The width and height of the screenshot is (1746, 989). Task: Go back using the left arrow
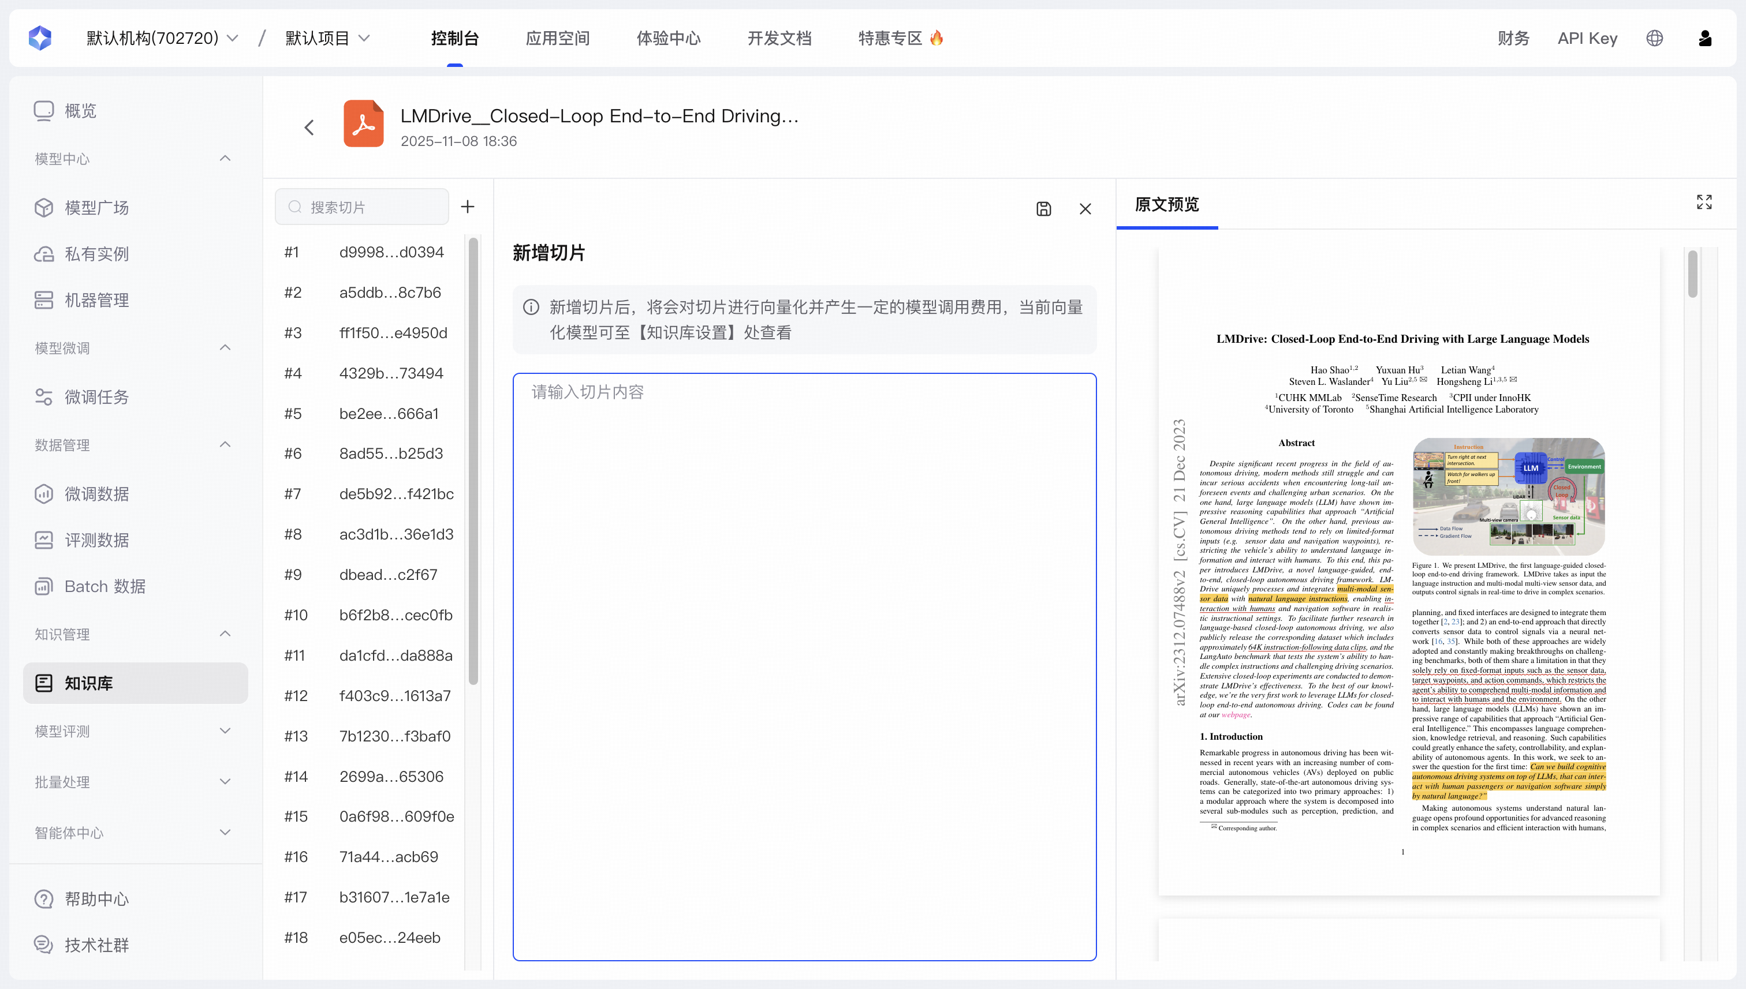point(309,127)
